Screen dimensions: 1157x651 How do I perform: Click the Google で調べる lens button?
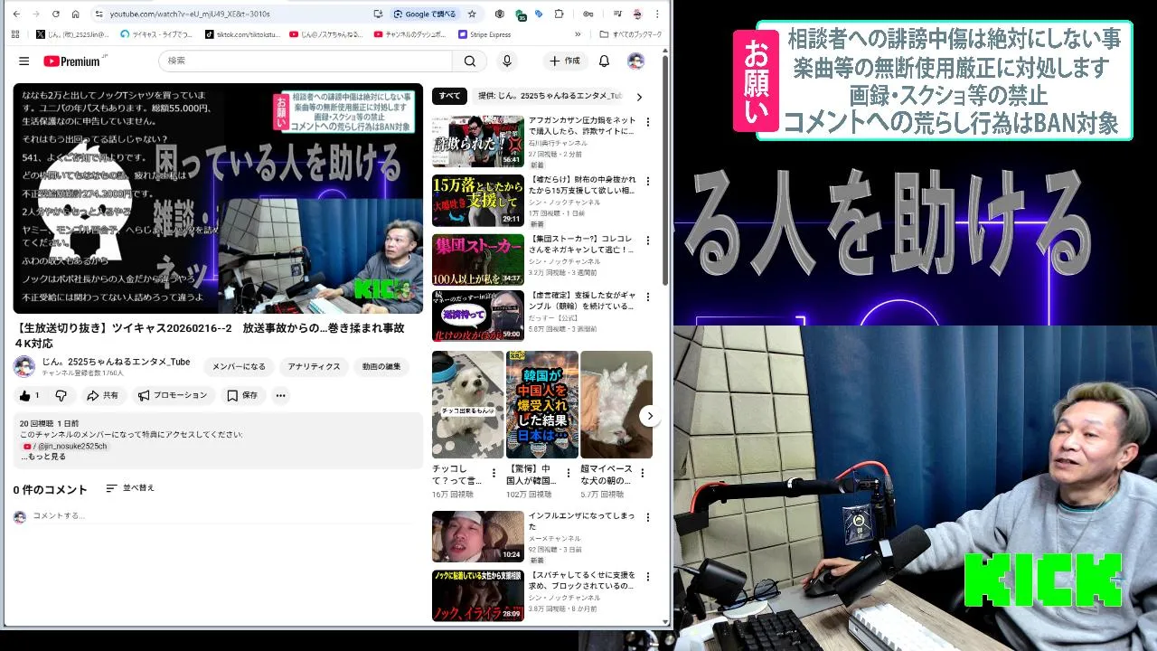[425, 14]
